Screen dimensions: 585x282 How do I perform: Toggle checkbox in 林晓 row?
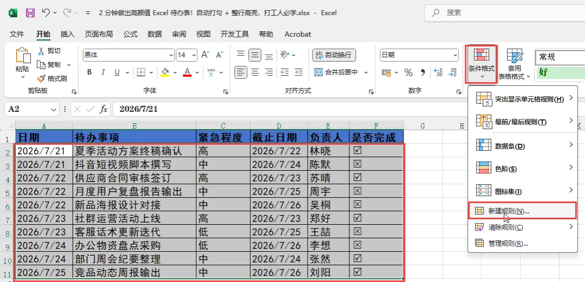[357, 150]
